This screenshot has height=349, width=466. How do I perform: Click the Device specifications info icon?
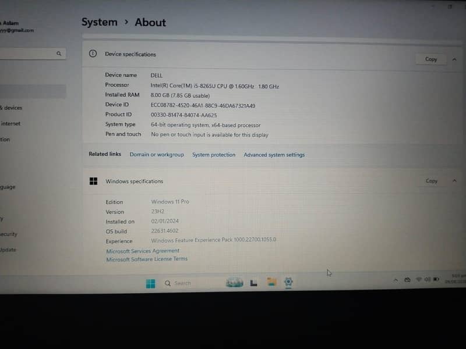tap(93, 54)
